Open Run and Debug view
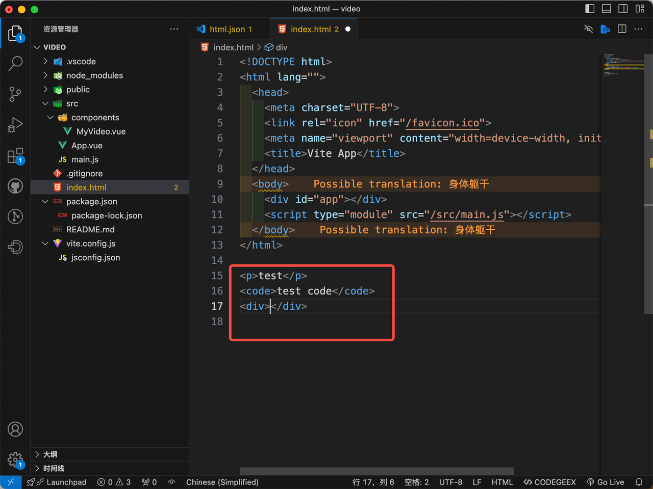Image resolution: width=653 pixels, height=489 pixels. [x=15, y=125]
